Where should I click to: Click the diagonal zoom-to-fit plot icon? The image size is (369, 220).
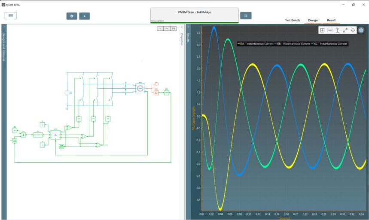pos(345,30)
